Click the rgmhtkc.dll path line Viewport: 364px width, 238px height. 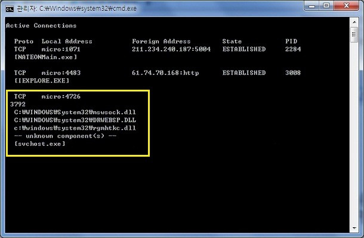(x=75, y=128)
